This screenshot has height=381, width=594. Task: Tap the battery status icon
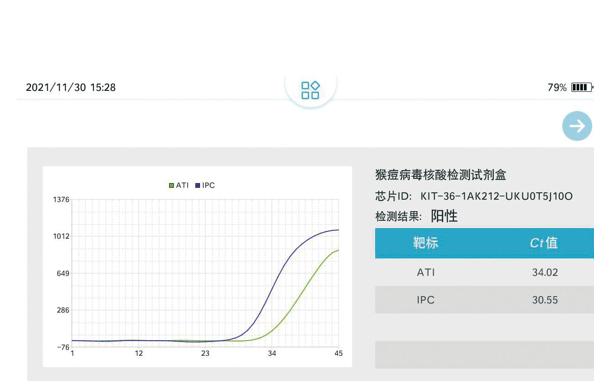point(581,88)
